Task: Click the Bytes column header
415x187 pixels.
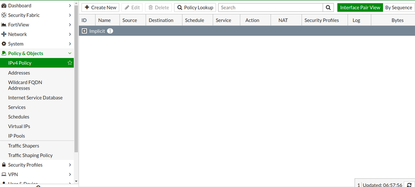Action: pyautogui.click(x=393, y=20)
